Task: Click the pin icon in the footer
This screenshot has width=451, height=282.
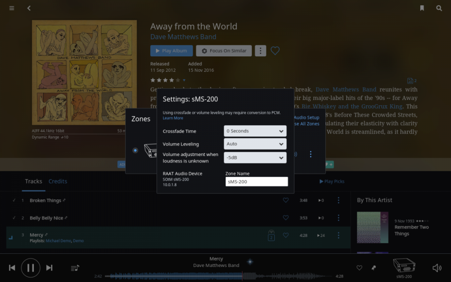Action: coord(373,267)
